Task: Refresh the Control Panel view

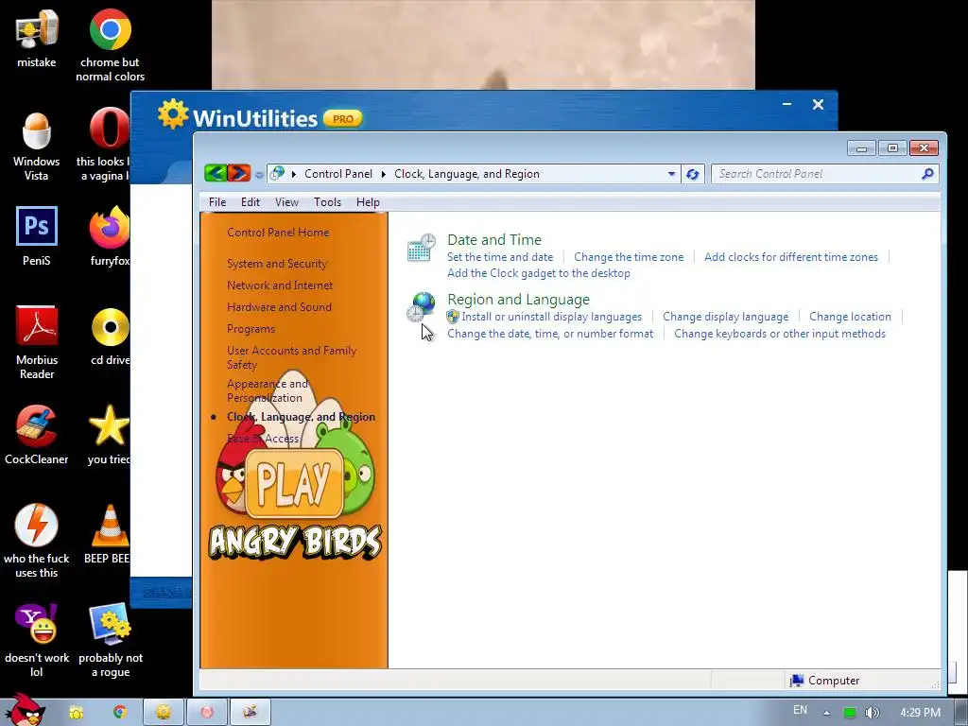Action: (x=692, y=174)
